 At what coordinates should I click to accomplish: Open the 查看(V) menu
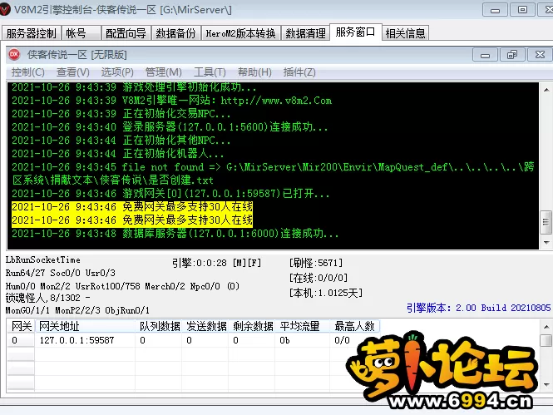73,72
